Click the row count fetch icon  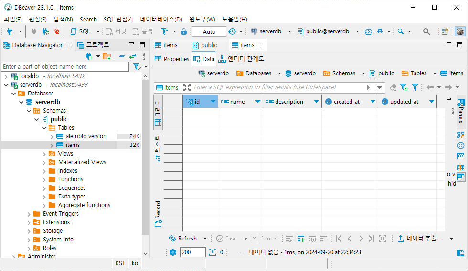(x=212, y=252)
